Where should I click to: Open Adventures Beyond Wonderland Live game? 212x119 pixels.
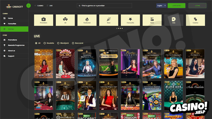tap(152, 95)
